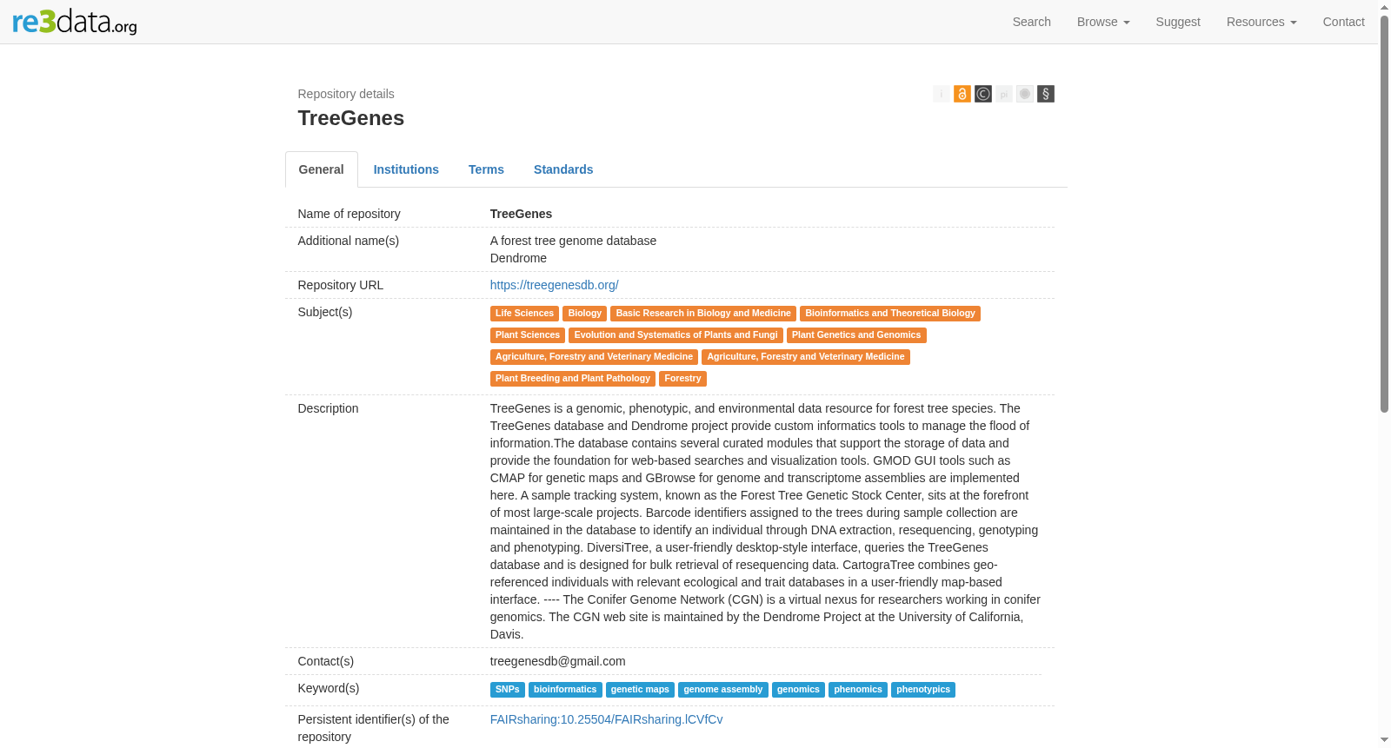Viewport: 1391px width, 748px height.
Task: Click the Plant Sciences subject tag
Action: pyautogui.click(x=528, y=335)
